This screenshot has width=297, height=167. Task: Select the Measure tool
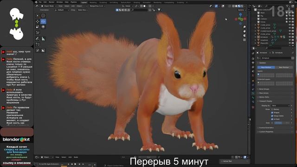[x=43, y=39]
